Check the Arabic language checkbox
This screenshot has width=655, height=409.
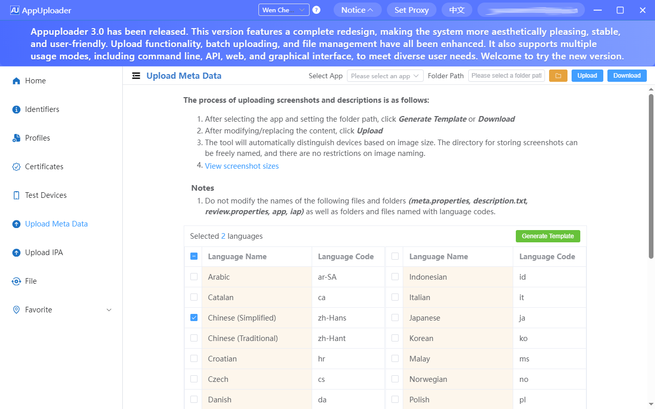194,277
